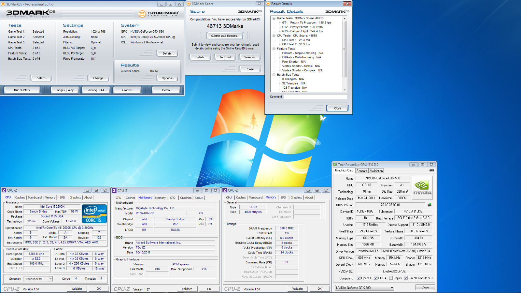
Task: Open Filtering & AA settings
Action: 96,90
